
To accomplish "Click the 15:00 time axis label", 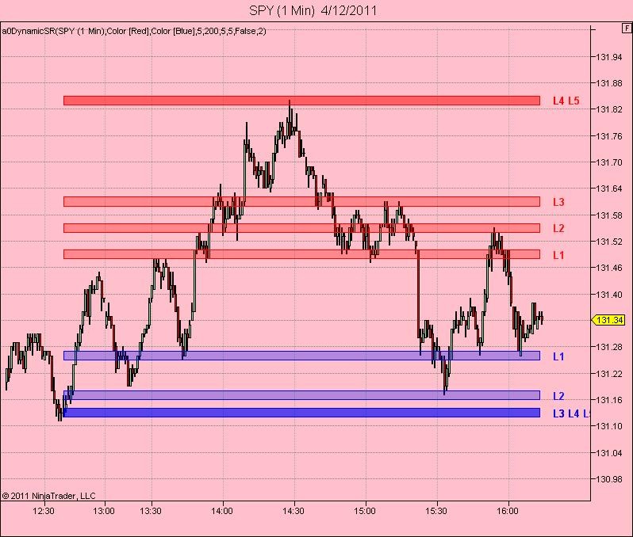I will point(365,511).
